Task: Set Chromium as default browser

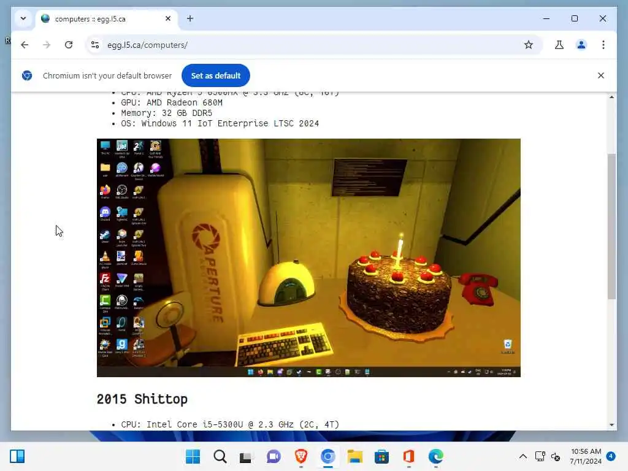Action: point(215,75)
